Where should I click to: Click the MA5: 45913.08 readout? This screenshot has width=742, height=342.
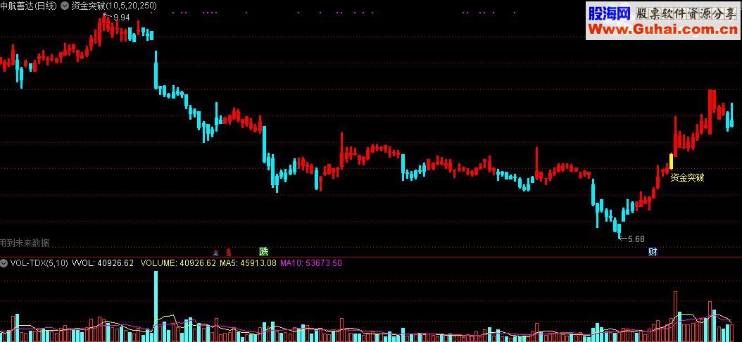[248, 263]
